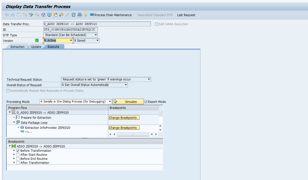Click the forward navigation arrow icon

point(13,15)
